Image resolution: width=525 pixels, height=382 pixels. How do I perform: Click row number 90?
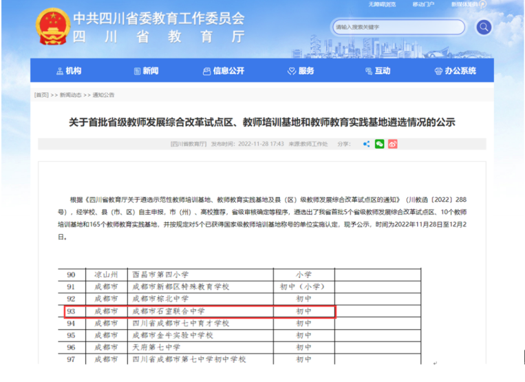(71, 275)
